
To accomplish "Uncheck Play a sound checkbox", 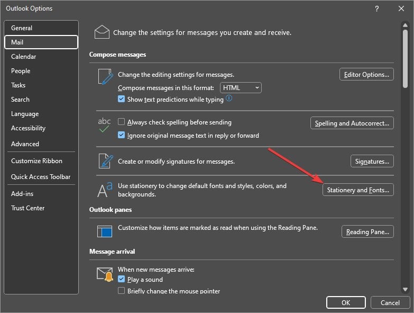I will pos(121,279).
